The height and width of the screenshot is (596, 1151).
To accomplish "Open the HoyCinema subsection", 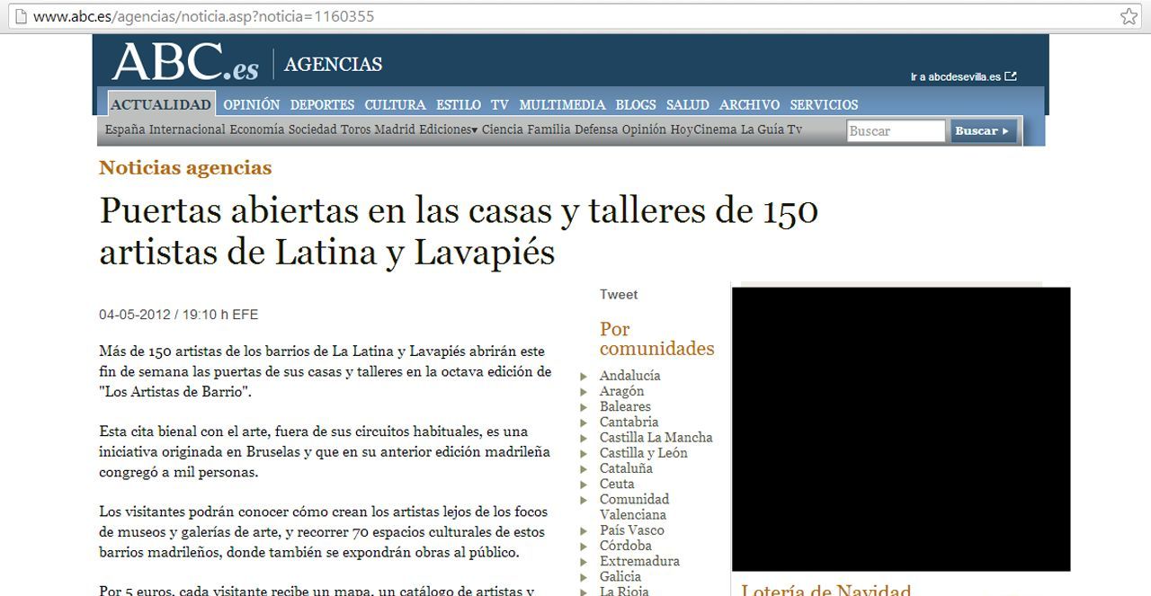I will [704, 129].
